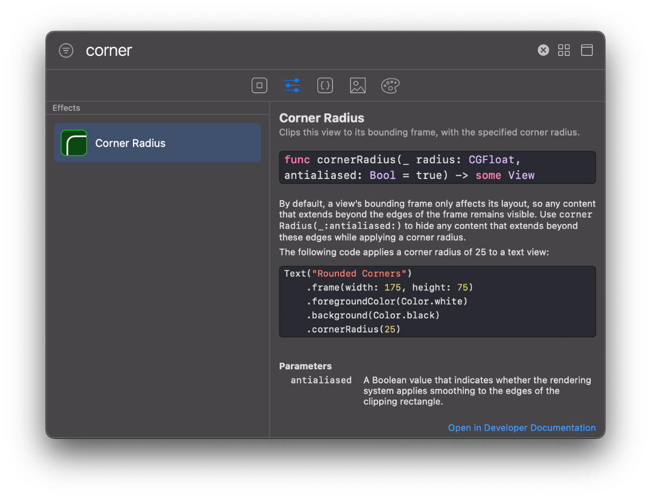The height and width of the screenshot is (499, 651).
Task: Show the Modifiers library tab
Action: coord(292,85)
